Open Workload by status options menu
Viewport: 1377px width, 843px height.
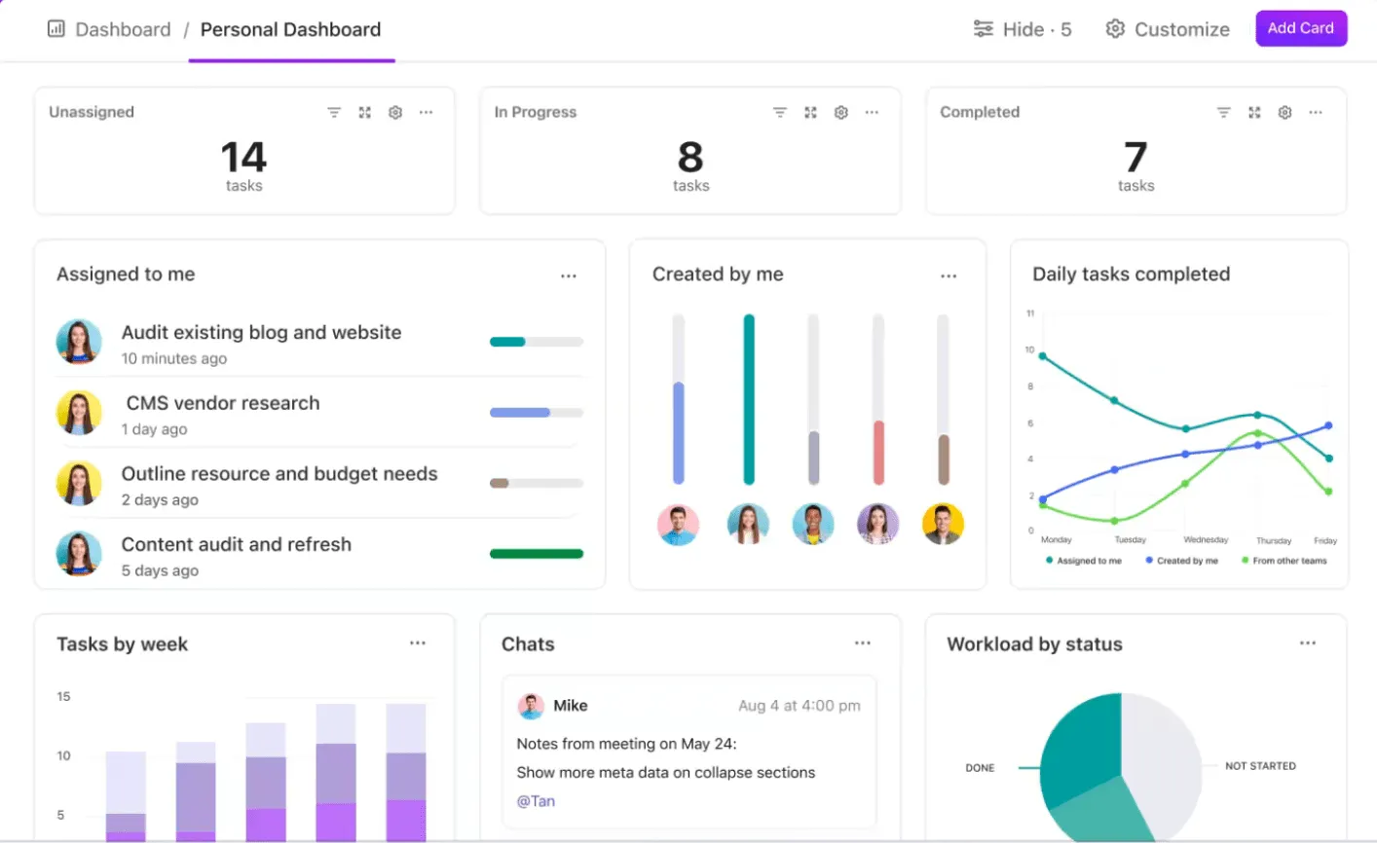click(1308, 643)
